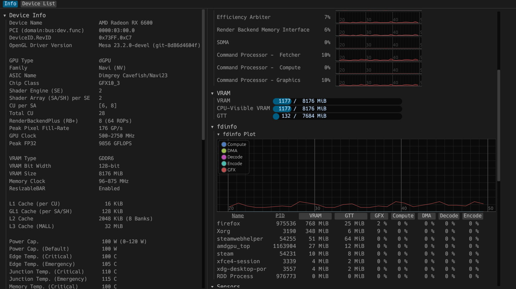Click the Efficiency Arbiter activity graph
Viewport: 516px width, 289px height.
point(378,17)
